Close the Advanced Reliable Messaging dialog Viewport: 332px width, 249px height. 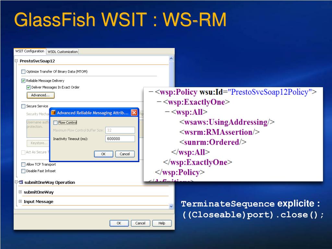coord(134,113)
